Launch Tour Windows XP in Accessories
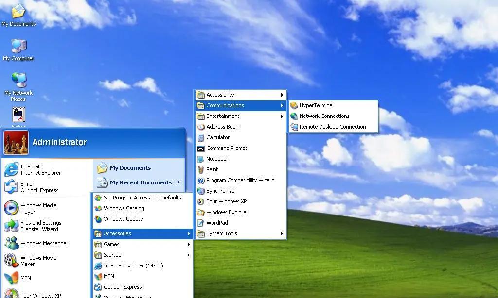This screenshot has width=498, height=298. point(240,201)
